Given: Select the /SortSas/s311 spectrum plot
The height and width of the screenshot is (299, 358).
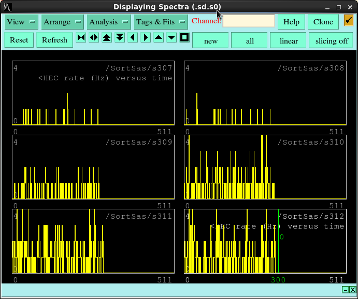Looking at the screenshot, I should click(93, 241).
